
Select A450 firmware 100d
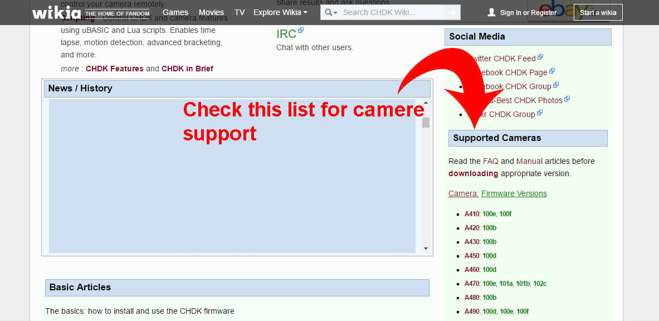(x=490, y=256)
